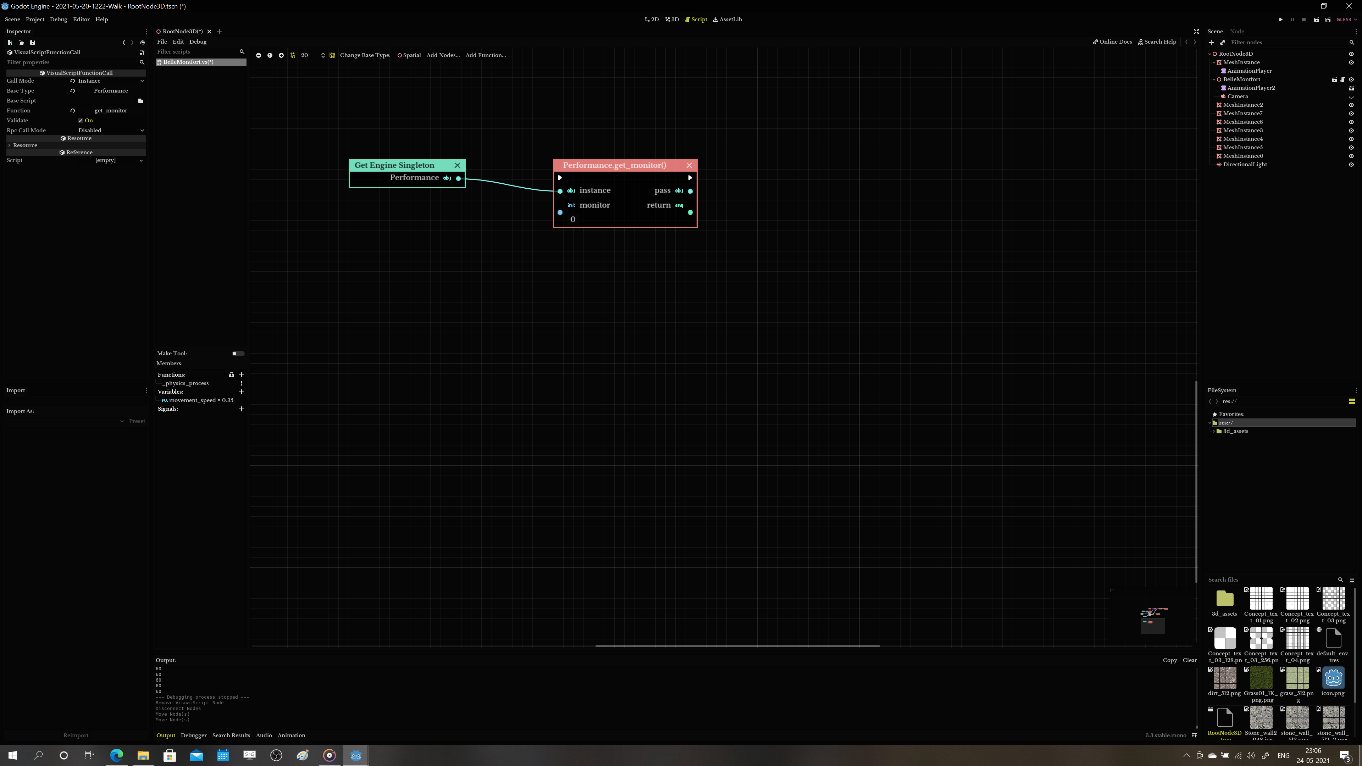Toggle grid snapping in the VisualScript editor
Image resolution: width=1362 pixels, height=766 pixels.
(x=292, y=55)
